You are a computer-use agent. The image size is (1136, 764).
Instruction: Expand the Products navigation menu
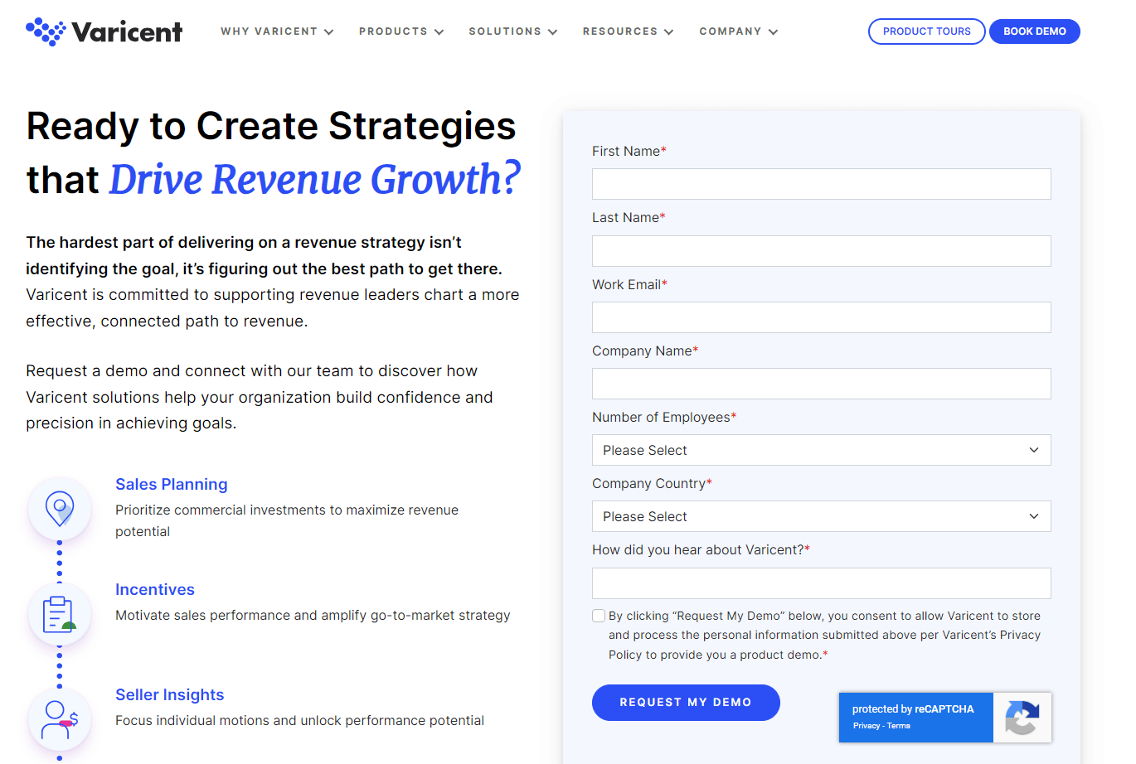tap(401, 31)
